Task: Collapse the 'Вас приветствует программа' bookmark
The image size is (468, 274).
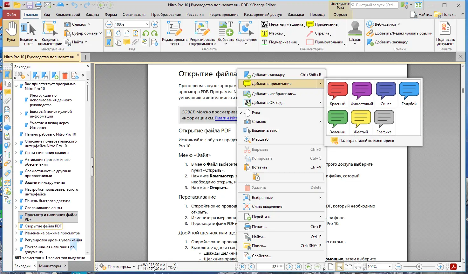Action: (16, 86)
